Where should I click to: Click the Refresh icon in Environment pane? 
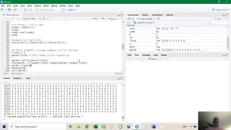[x=226, y=19]
